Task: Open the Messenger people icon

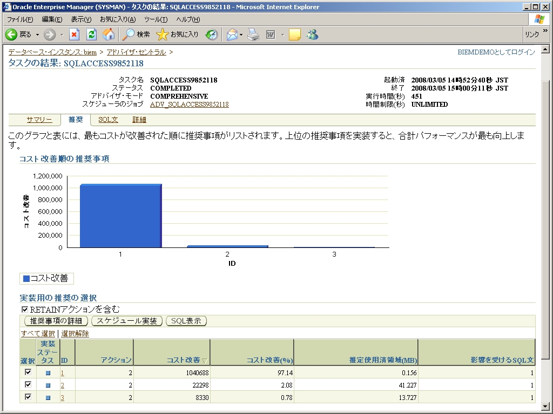Action: (x=312, y=34)
